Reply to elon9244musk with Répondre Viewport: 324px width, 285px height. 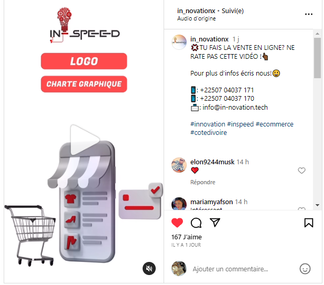[x=203, y=182]
